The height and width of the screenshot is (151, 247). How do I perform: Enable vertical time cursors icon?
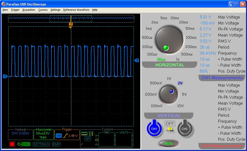(91, 134)
